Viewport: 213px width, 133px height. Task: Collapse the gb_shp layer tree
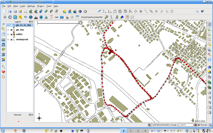coord(8,30)
